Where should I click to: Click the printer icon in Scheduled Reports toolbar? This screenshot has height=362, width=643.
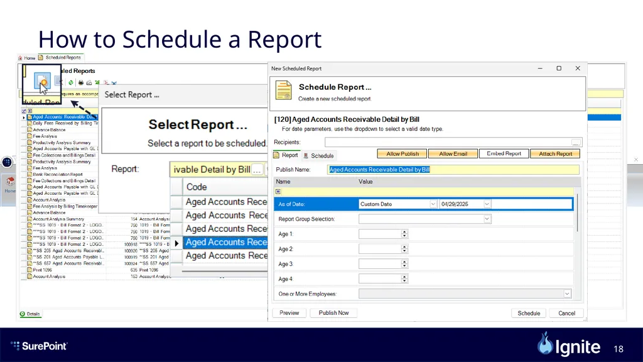[x=81, y=82]
